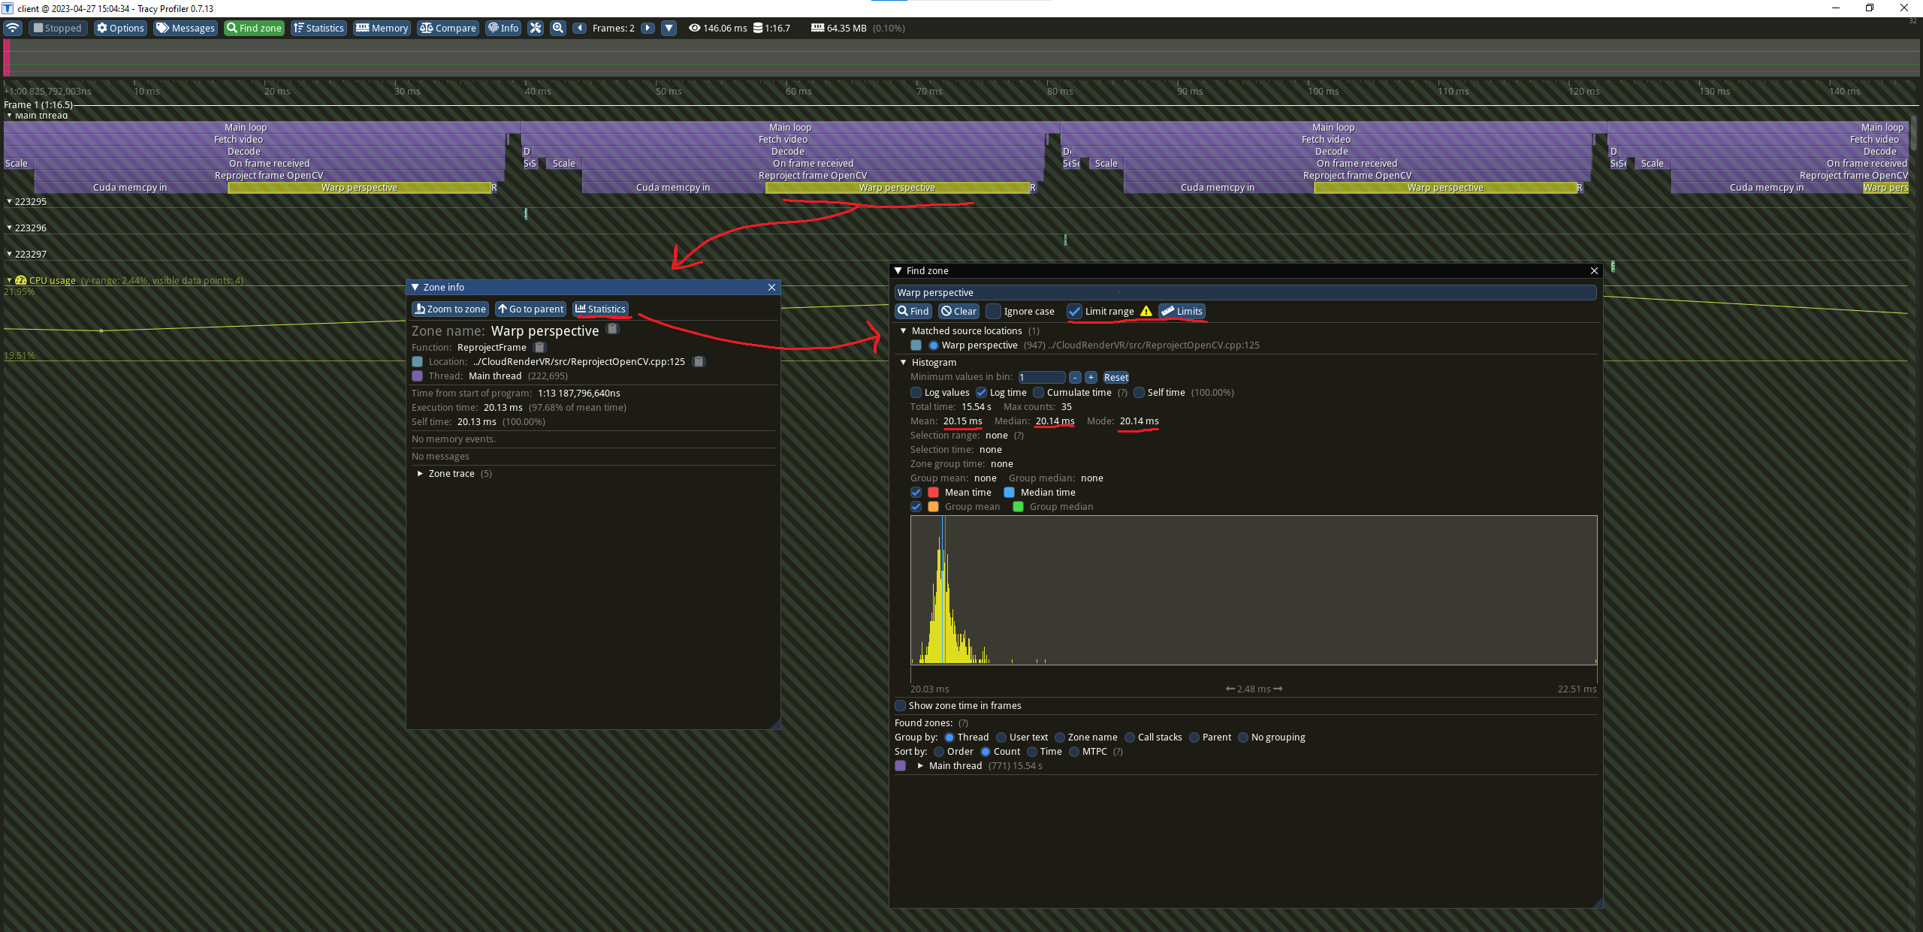Click Zoom to zone button
Screen dimensions: 1923x932
tap(450, 309)
